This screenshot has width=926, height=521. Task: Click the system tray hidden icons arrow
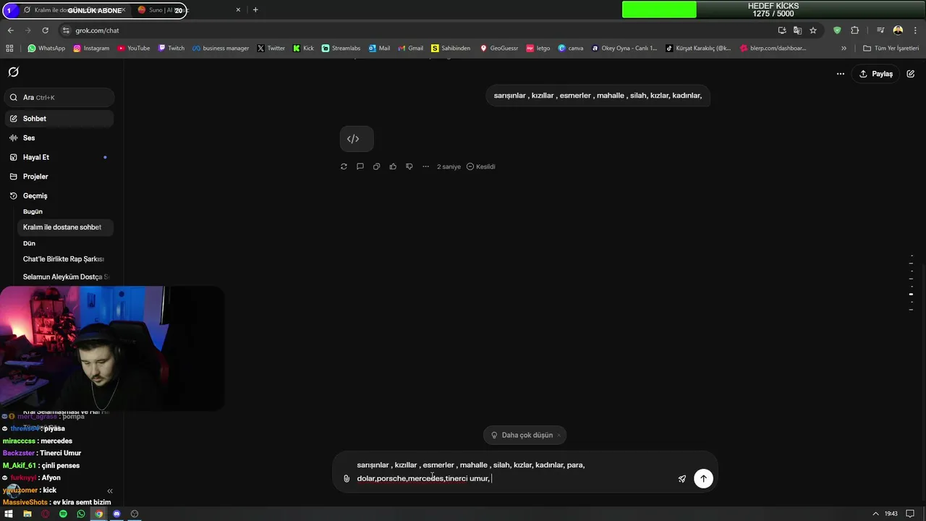(877, 514)
